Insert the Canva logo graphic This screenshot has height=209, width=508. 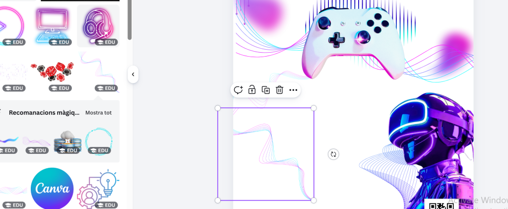(x=52, y=189)
